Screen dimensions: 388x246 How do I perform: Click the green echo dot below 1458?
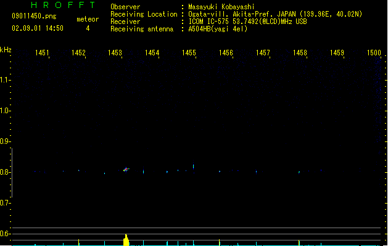[299, 172]
